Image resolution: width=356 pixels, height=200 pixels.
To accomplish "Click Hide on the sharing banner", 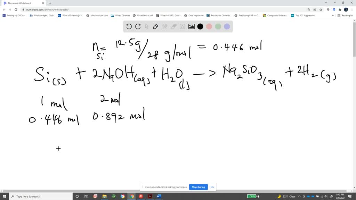I will point(212,187).
